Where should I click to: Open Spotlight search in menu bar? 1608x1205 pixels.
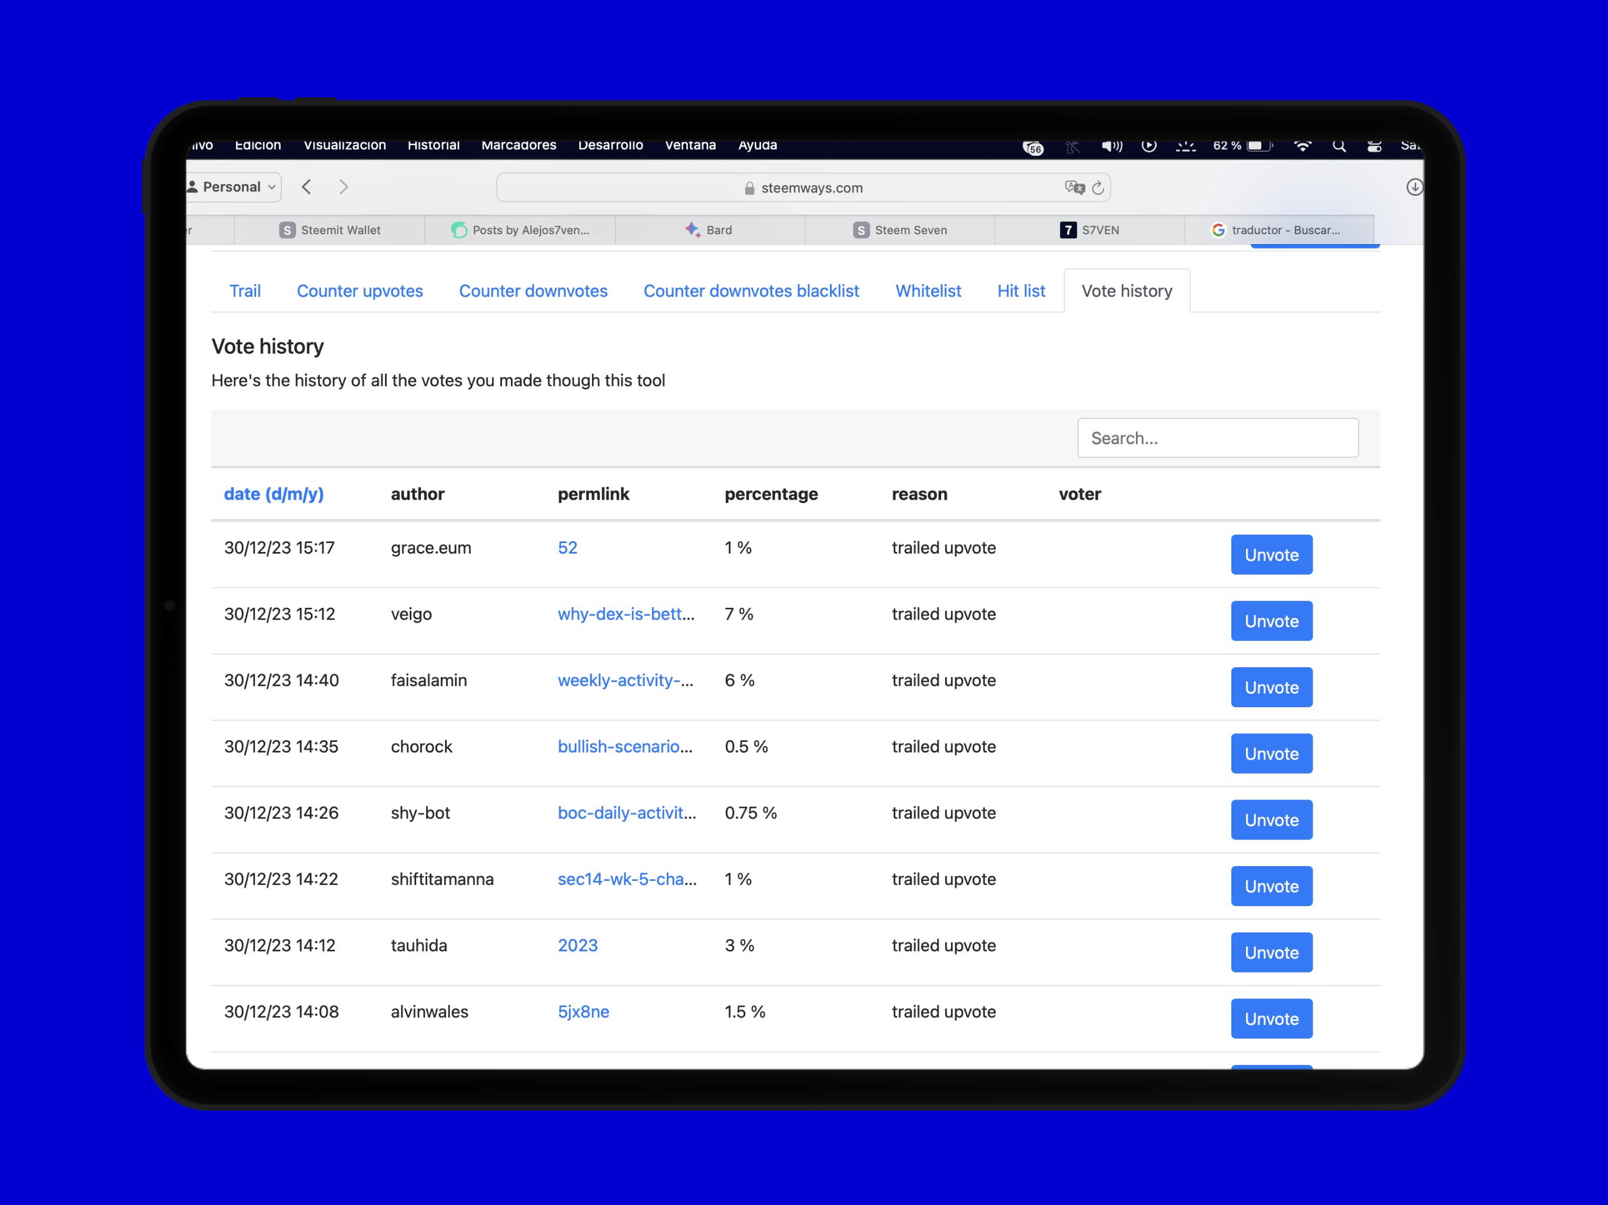pos(1338,146)
